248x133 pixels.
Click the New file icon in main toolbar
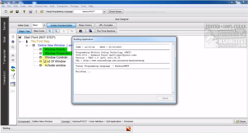tap(6, 12)
